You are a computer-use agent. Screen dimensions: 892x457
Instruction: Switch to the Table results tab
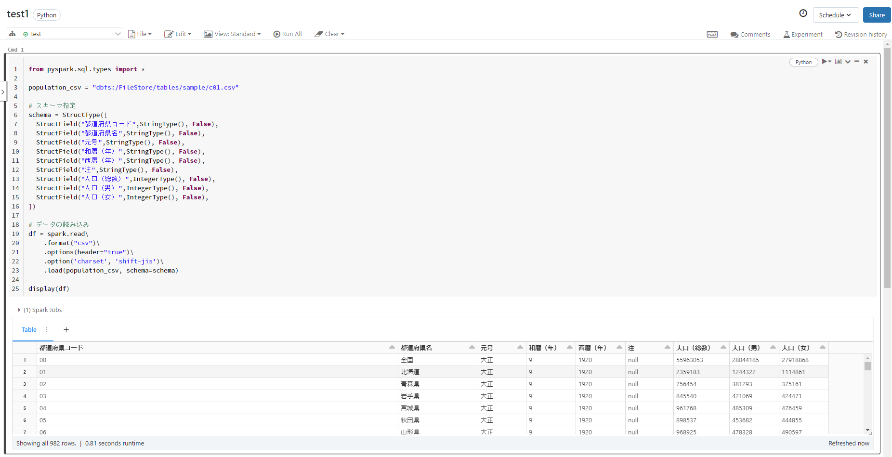click(28, 329)
